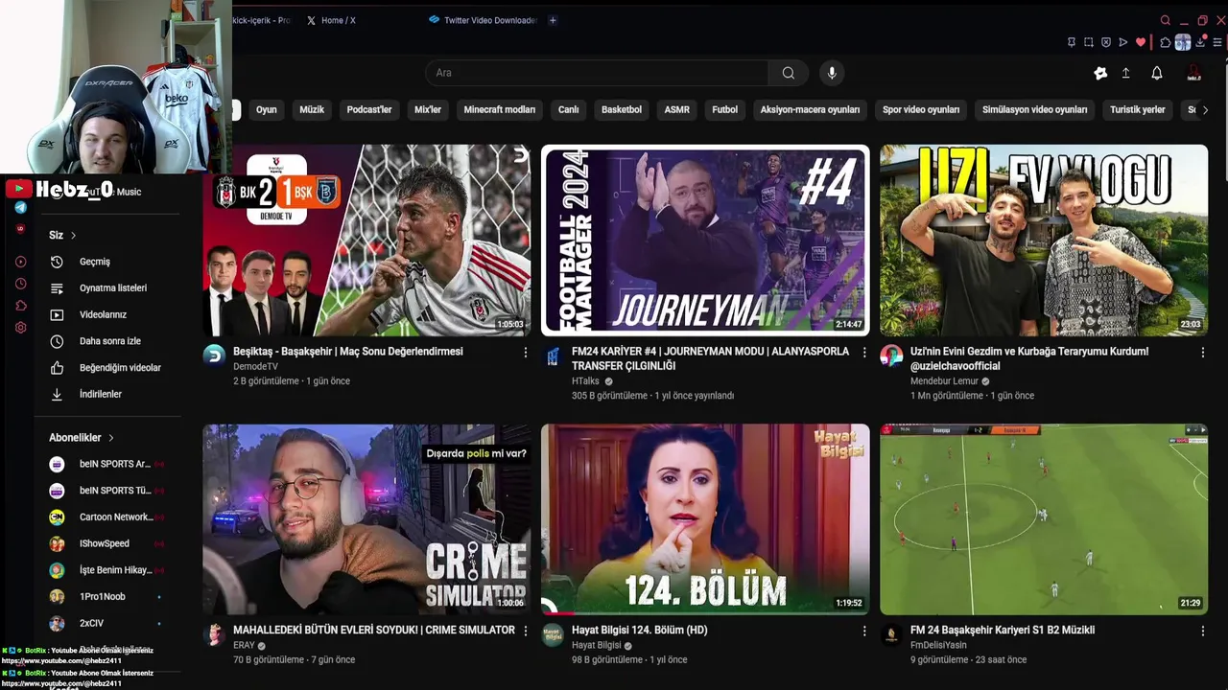The width and height of the screenshot is (1228, 690).
Task: Activate the snapshot selection icon in toolbar
Action: click(x=1089, y=42)
